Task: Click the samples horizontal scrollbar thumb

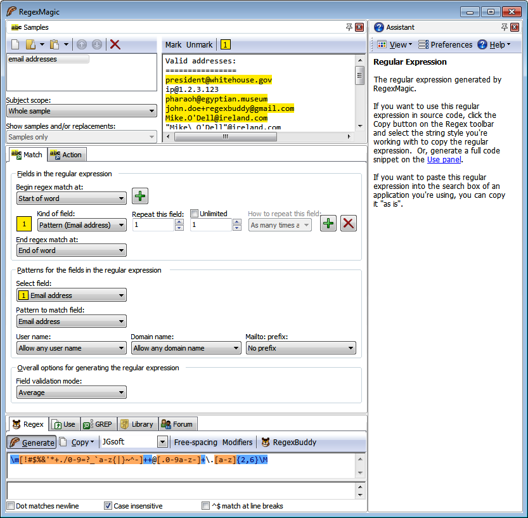Action: pyautogui.click(x=225, y=136)
